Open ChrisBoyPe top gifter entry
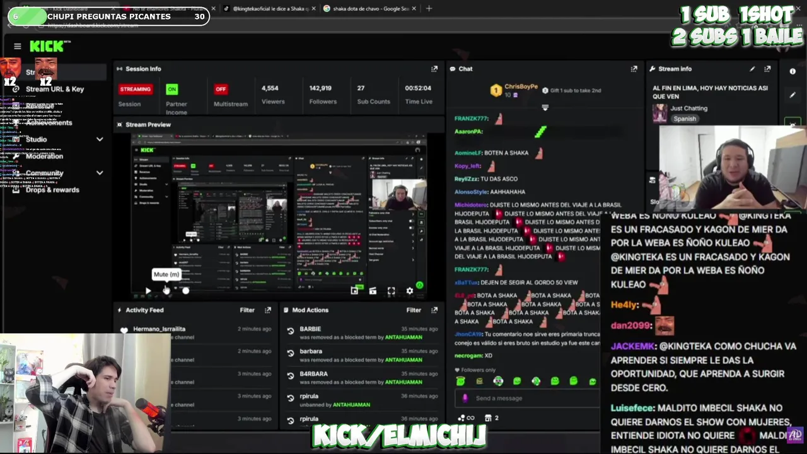 click(x=514, y=90)
